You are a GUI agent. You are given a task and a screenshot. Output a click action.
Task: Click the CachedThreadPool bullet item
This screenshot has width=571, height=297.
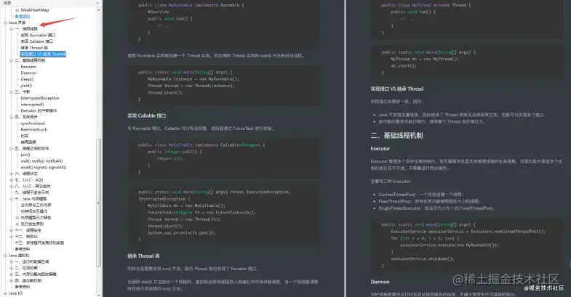pos(420,195)
